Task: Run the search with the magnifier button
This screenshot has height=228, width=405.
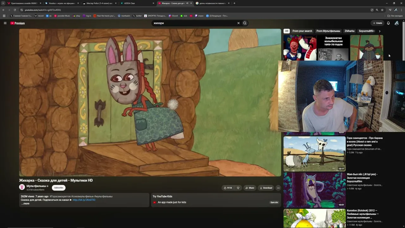Action: point(245,23)
